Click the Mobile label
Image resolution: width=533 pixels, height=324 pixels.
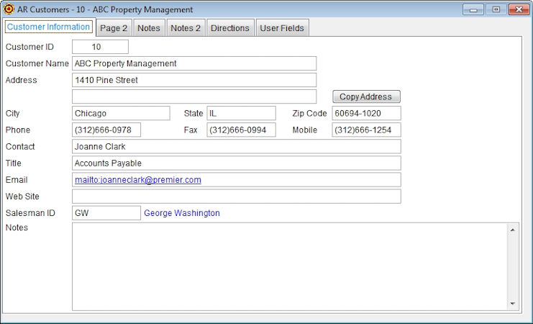pos(304,130)
